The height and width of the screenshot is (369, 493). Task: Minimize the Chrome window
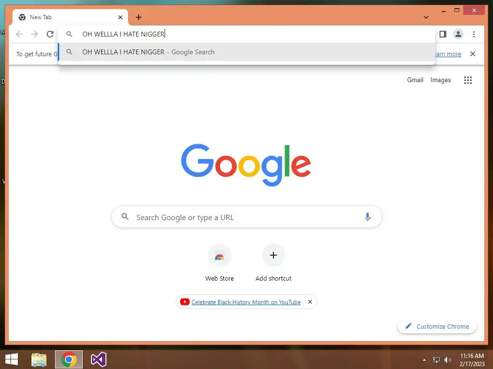[443, 11]
